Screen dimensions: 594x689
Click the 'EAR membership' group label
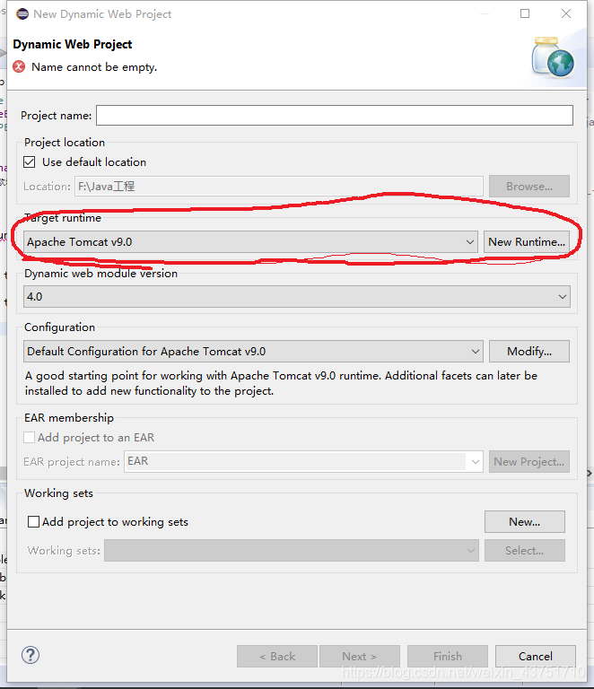(69, 417)
